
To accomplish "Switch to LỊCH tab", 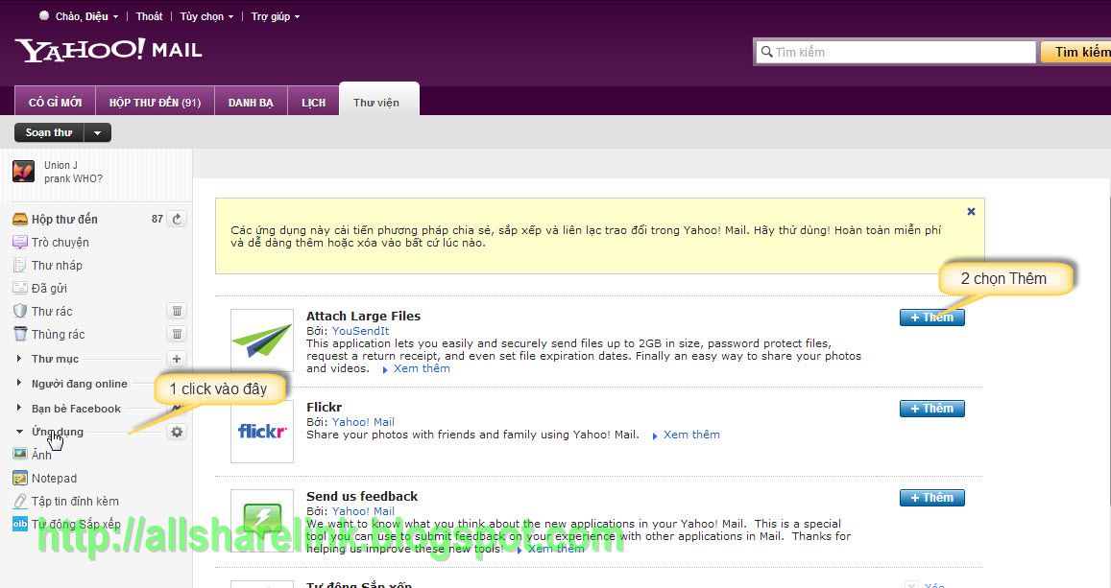I will pyautogui.click(x=313, y=102).
